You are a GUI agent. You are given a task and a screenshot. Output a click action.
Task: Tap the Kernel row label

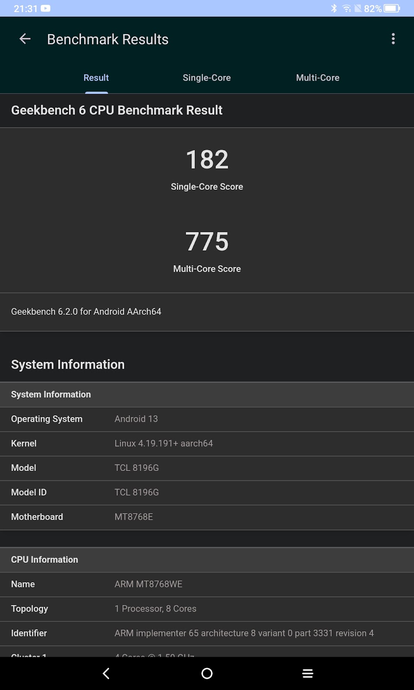click(x=24, y=443)
